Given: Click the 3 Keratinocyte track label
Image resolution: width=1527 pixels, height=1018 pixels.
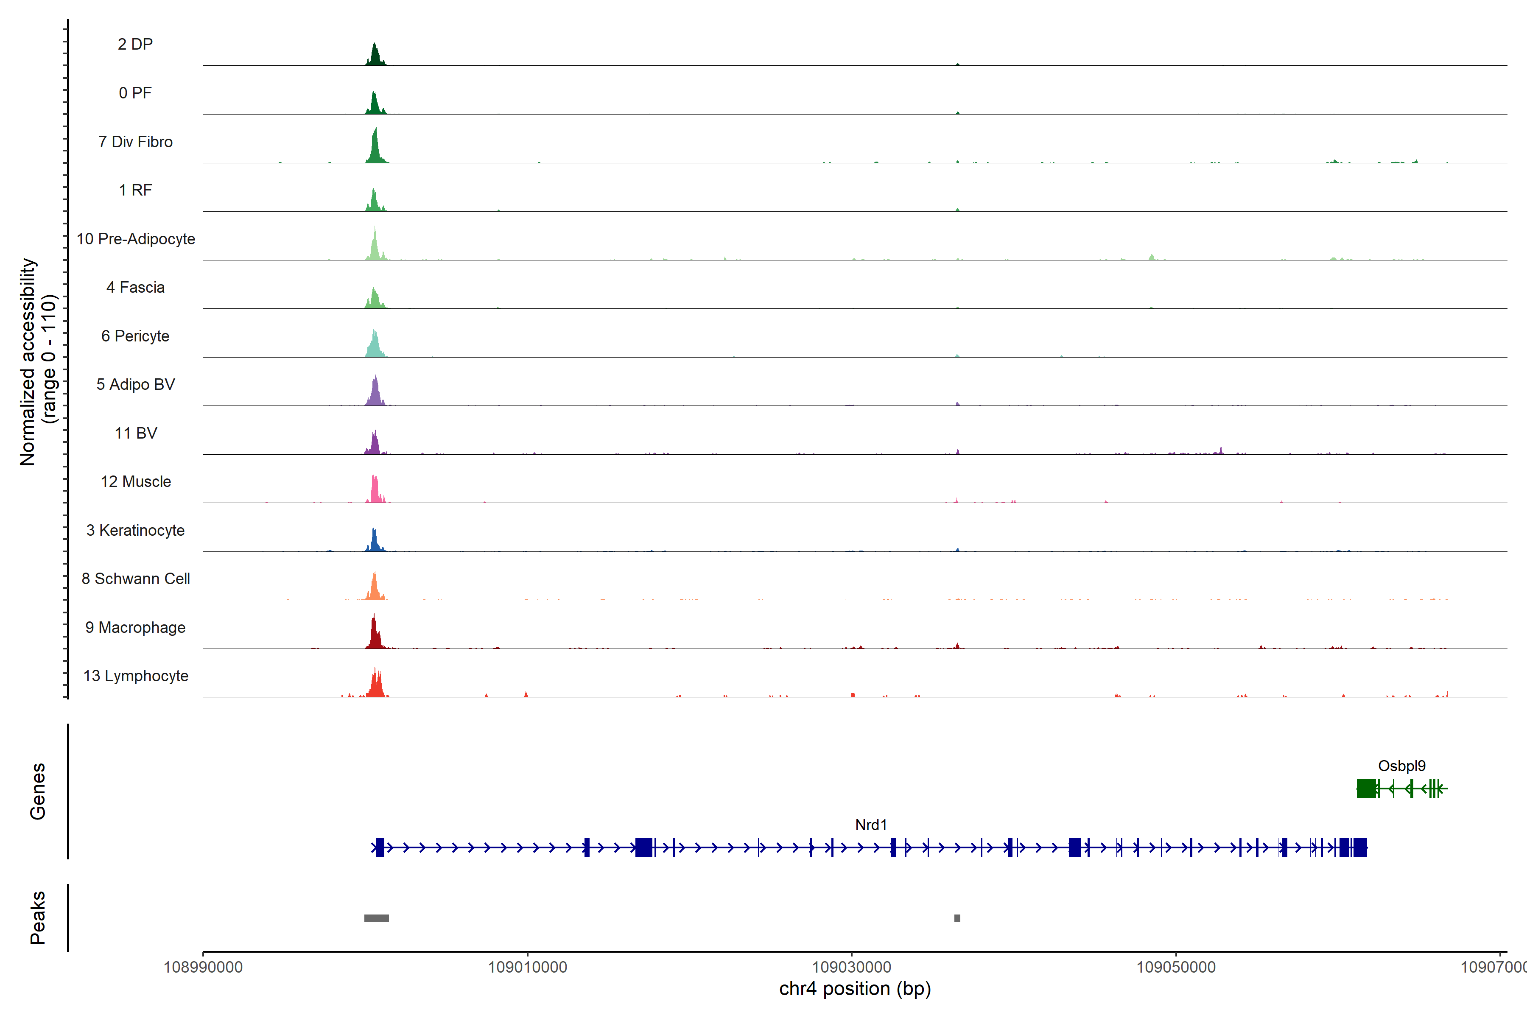Looking at the screenshot, I should (135, 531).
